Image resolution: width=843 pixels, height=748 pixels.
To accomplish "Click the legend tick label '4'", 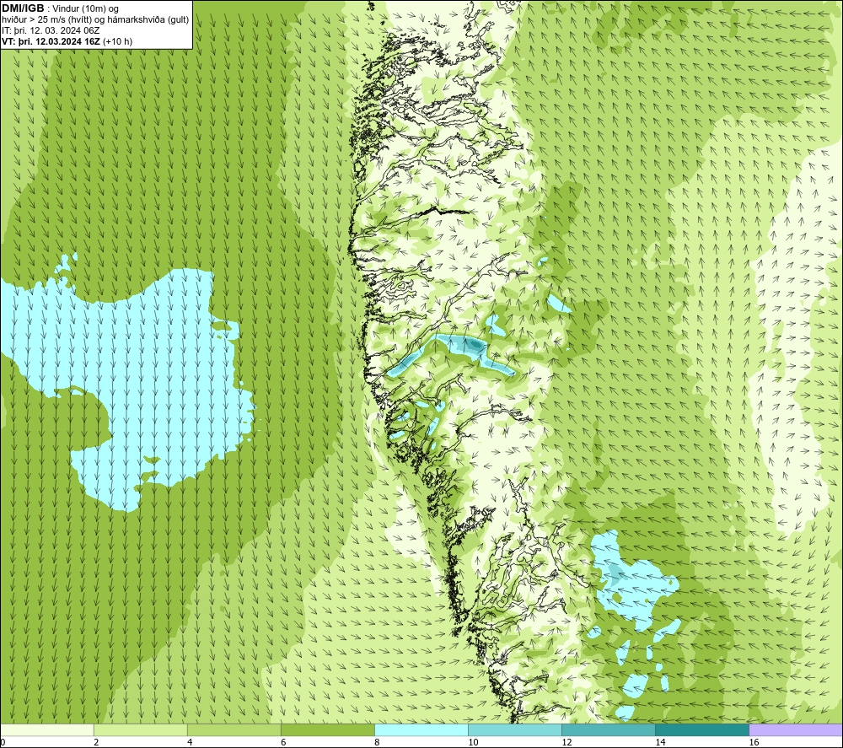I will (x=189, y=743).
